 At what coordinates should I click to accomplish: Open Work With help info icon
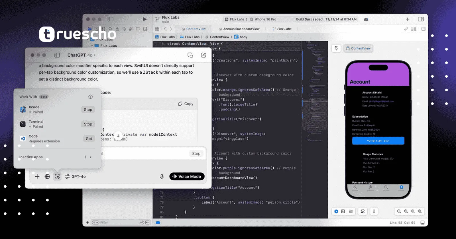click(x=90, y=97)
